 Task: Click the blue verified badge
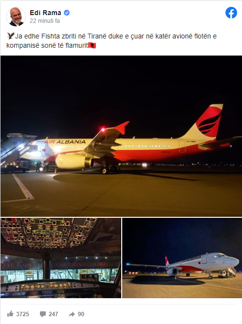[x=67, y=13]
